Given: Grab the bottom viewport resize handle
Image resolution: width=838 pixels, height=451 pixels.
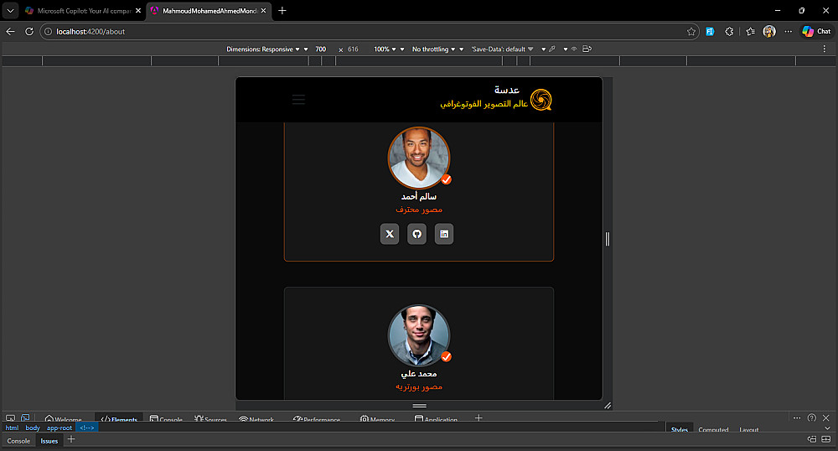Looking at the screenshot, I should pos(419,406).
